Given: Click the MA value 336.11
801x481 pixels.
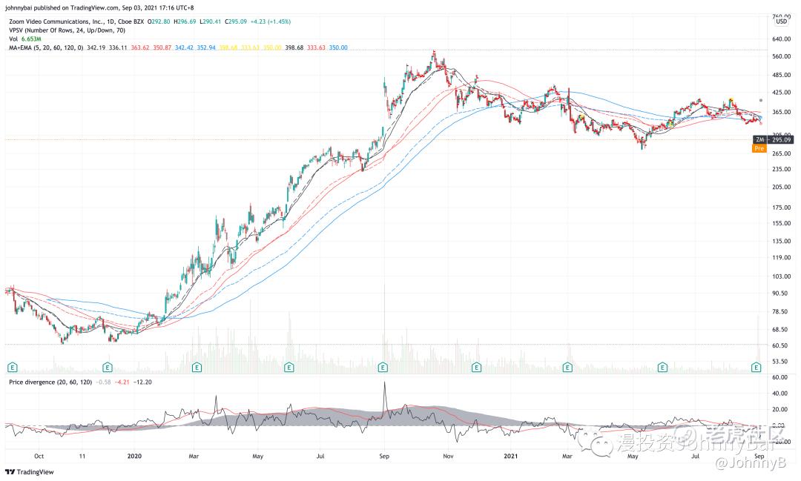Looking at the screenshot, I should tap(118, 47).
